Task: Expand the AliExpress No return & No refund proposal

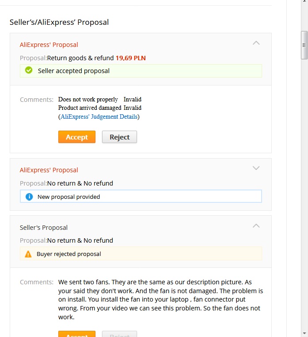Action: 256,168
